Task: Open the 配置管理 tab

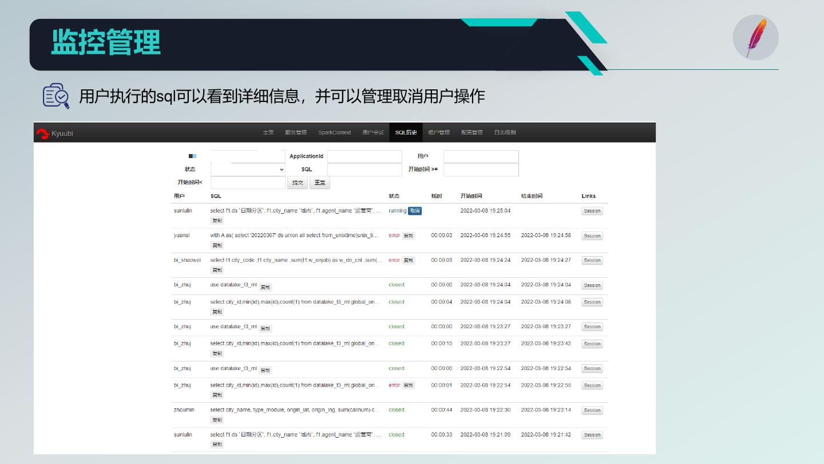Action: click(x=472, y=132)
